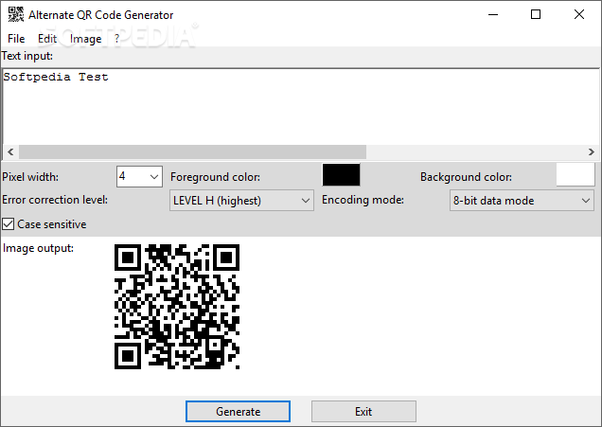Open the Edit menu

47,39
